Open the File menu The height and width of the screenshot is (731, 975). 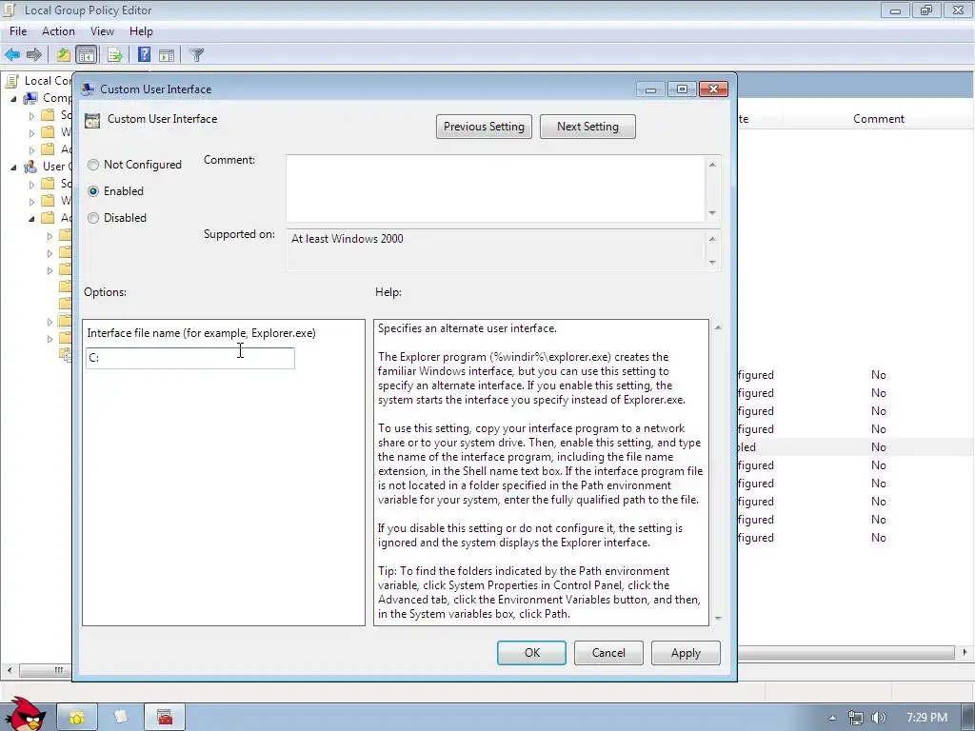coord(18,31)
